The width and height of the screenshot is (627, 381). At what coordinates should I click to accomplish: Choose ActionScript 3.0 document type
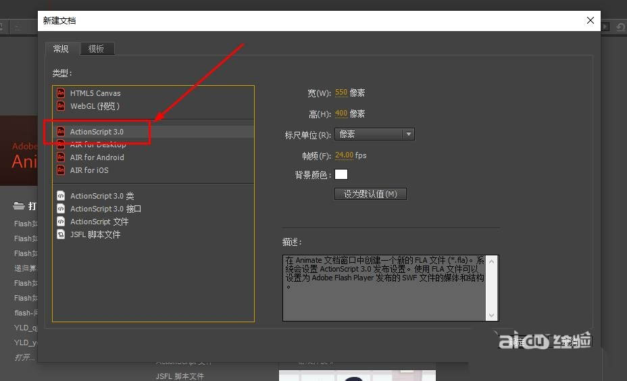(x=153, y=132)
